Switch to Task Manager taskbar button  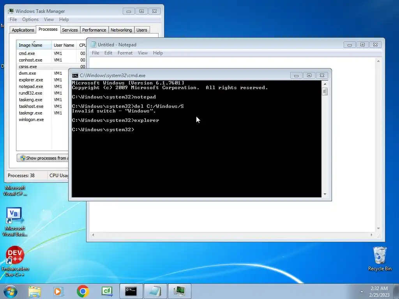tap(179, 291)
